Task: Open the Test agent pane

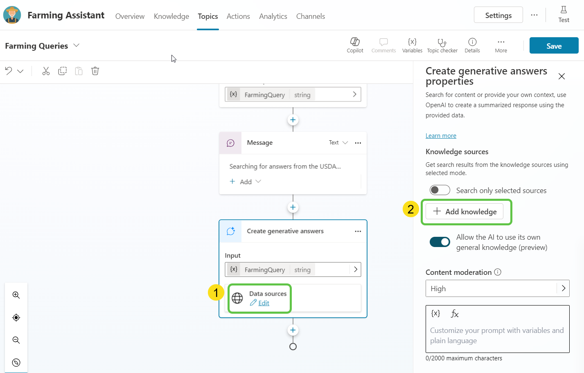Action: (564, 15)
